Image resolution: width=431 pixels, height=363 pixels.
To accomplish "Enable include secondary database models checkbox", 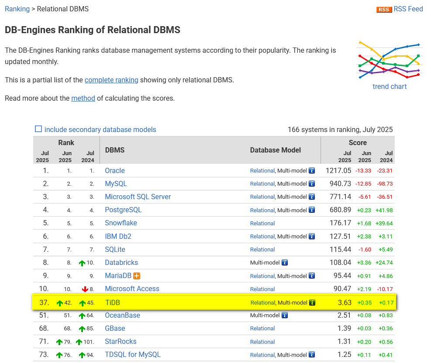I will coord(38,129).
